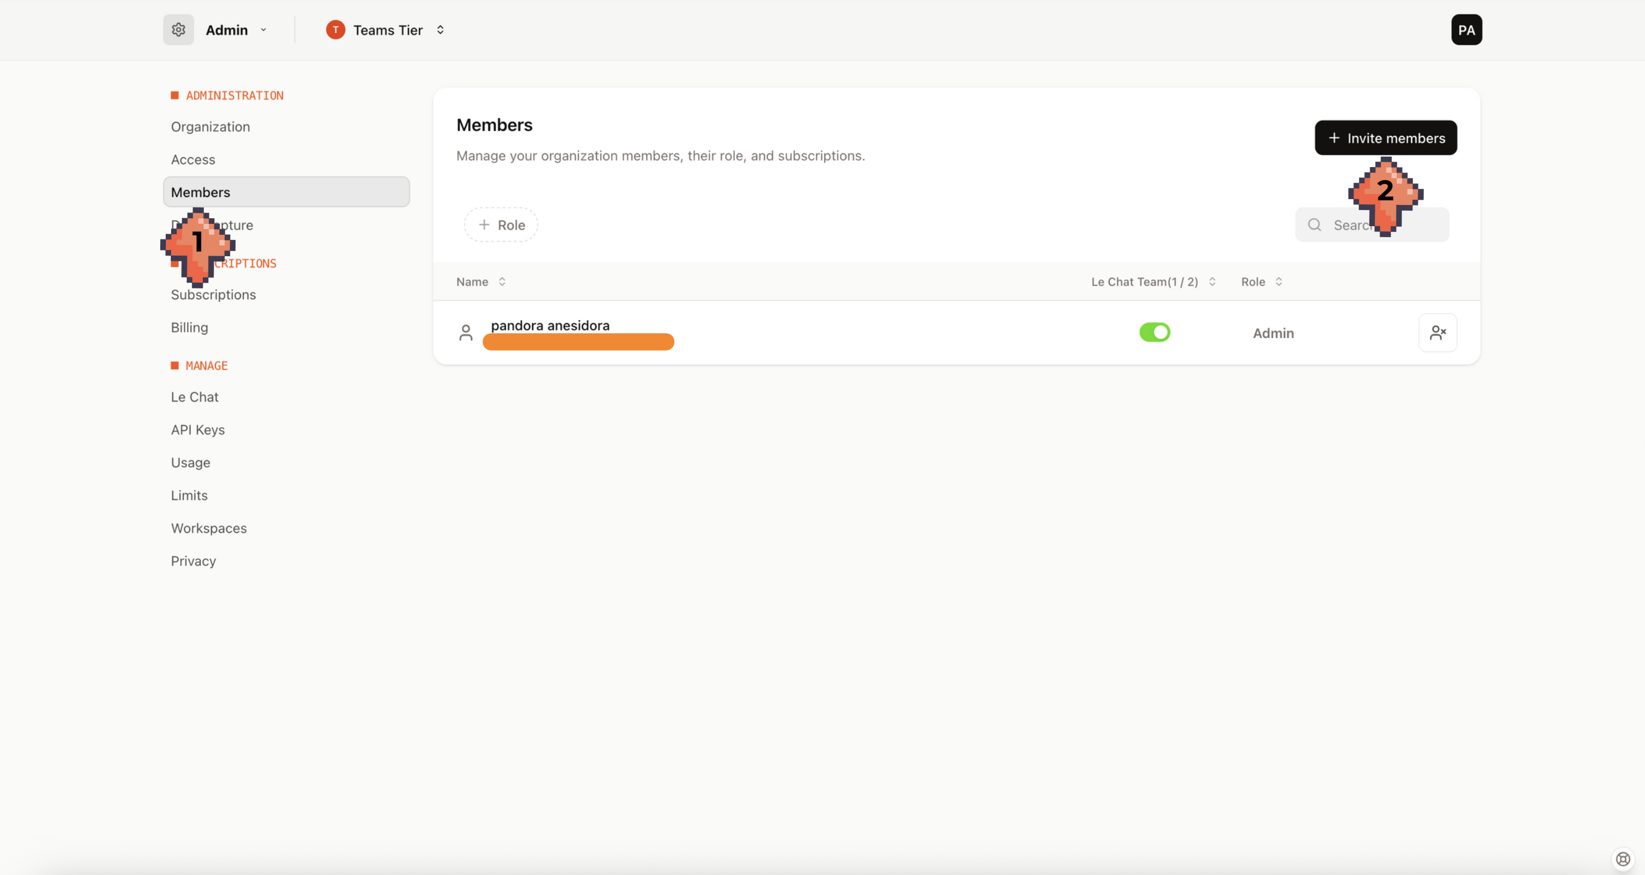Open the Organization settings page
Viewport: 1645px width, 875px height.
coord(210,127)
